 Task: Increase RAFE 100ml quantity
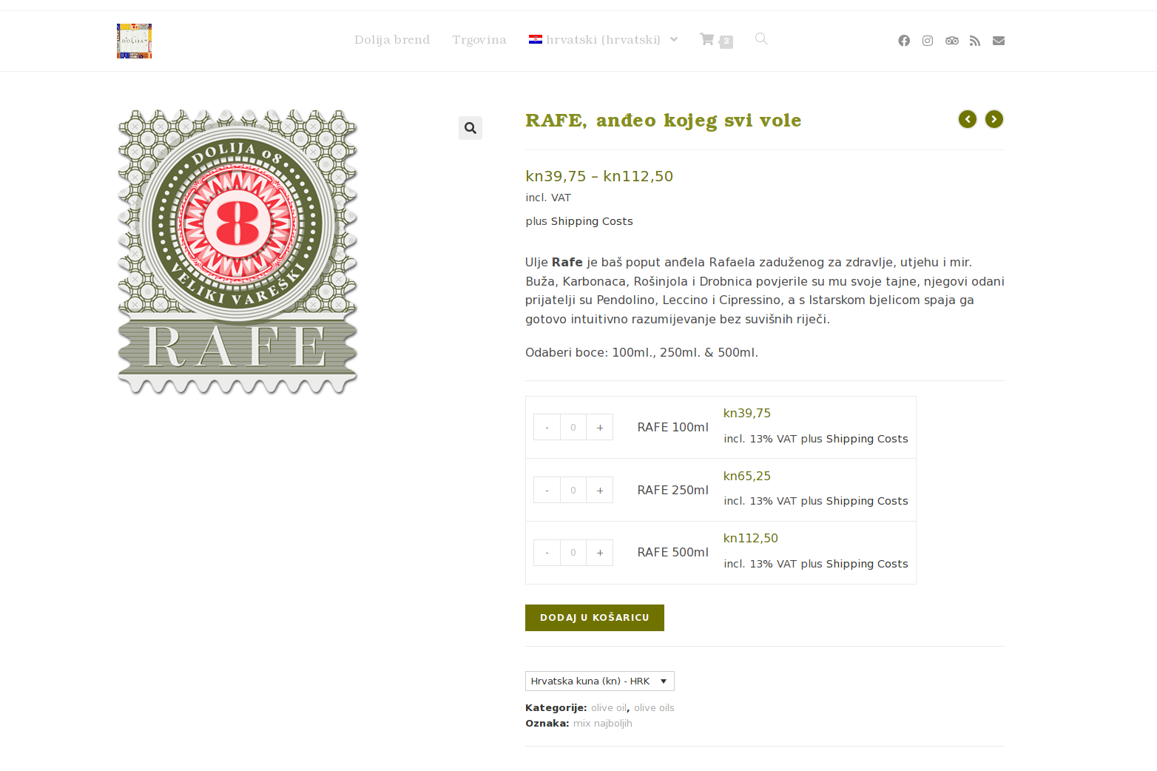pyautogui.click(x=600, y=427)
